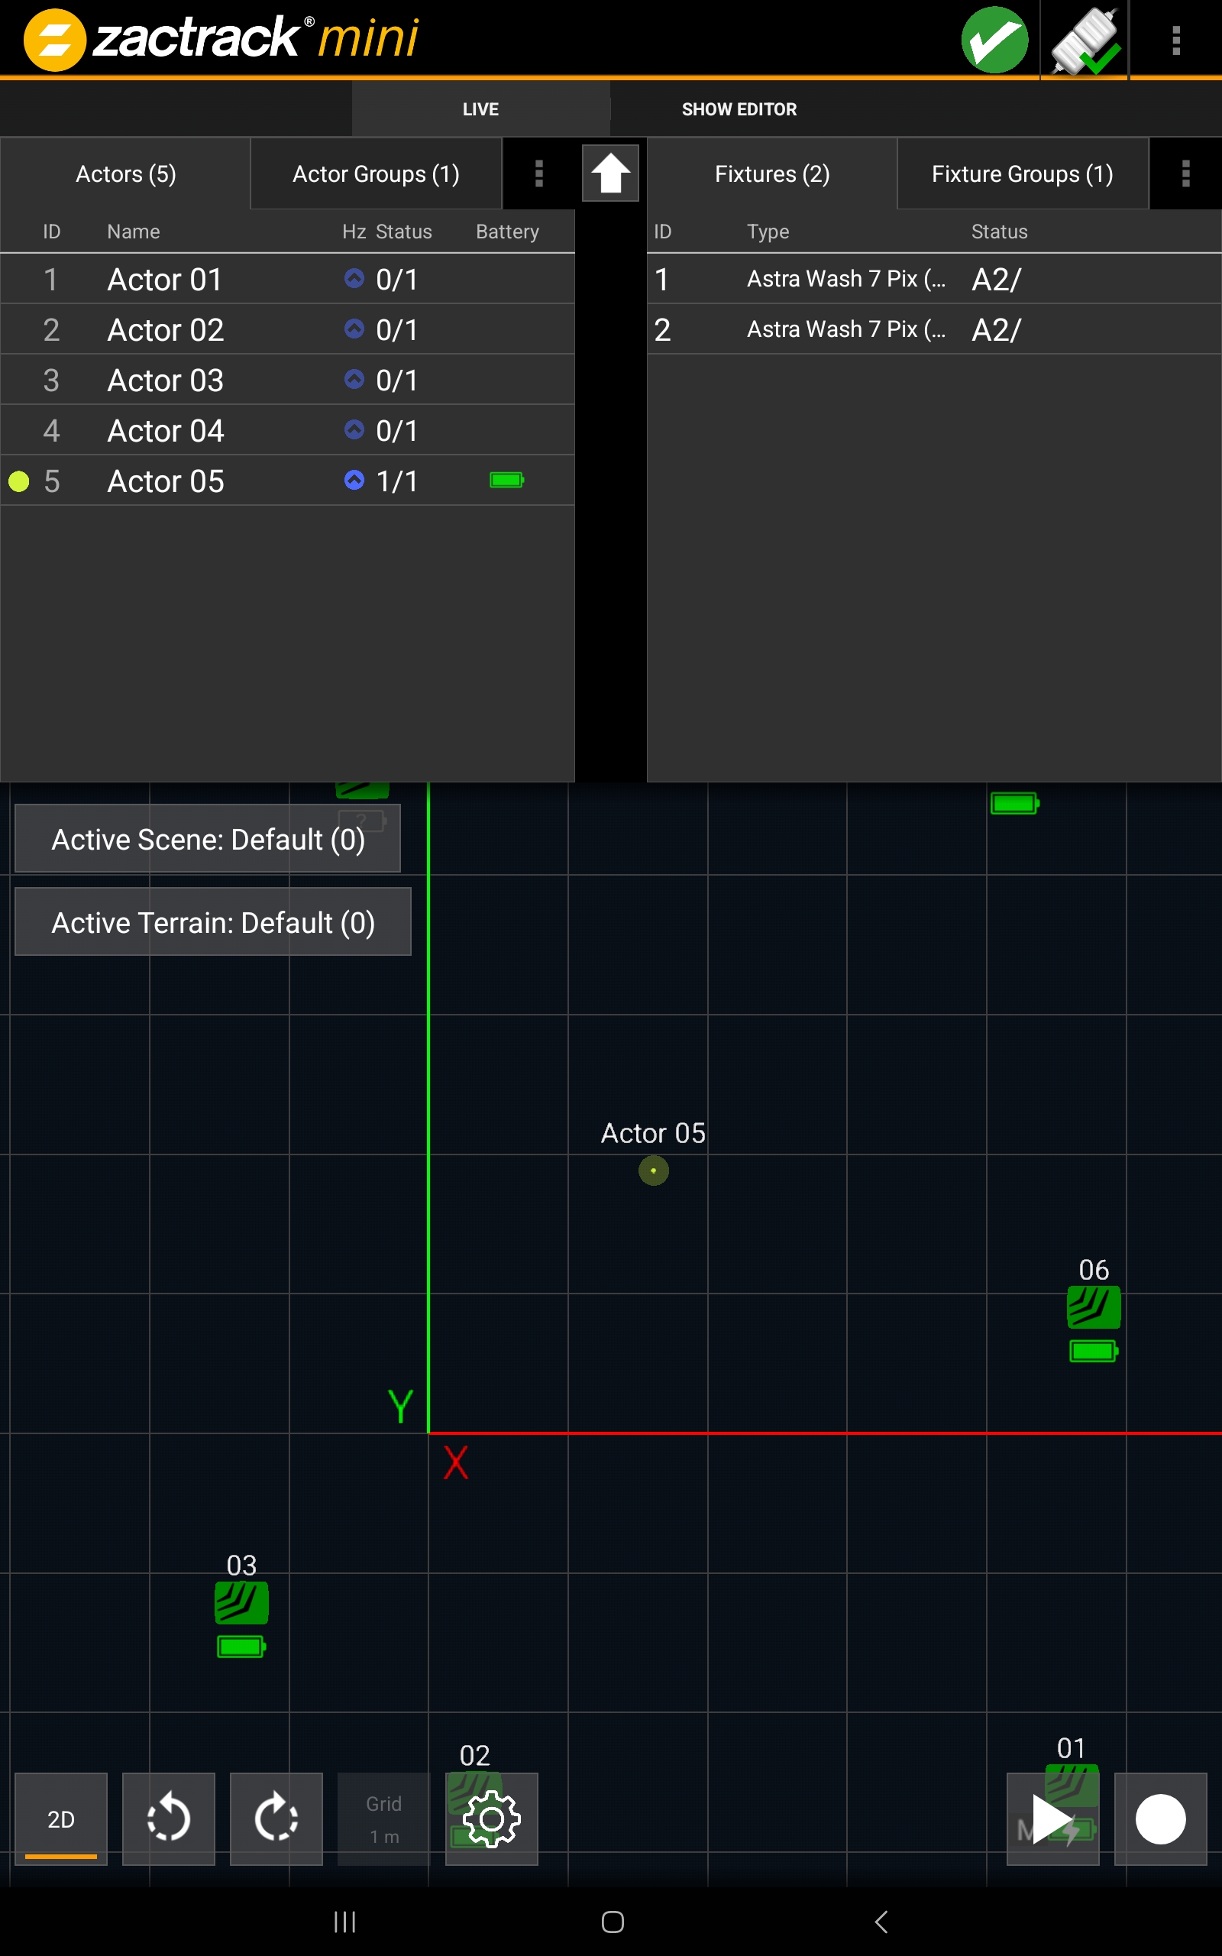Toggle the 2D view mode
1222x1956 pixels.
click(x=60, y=1819)
